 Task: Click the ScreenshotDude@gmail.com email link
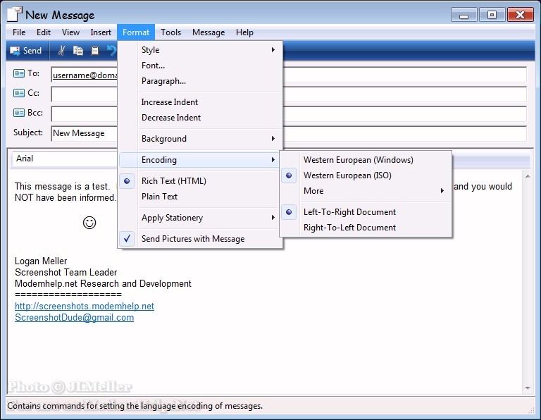[x=74, y=318]
